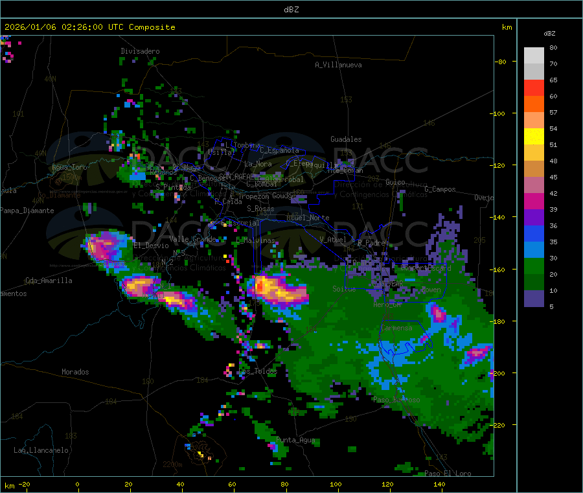This screenshot has height=493, width=583.
Task: Click the Divisadero map label
Action: point(140,51)
